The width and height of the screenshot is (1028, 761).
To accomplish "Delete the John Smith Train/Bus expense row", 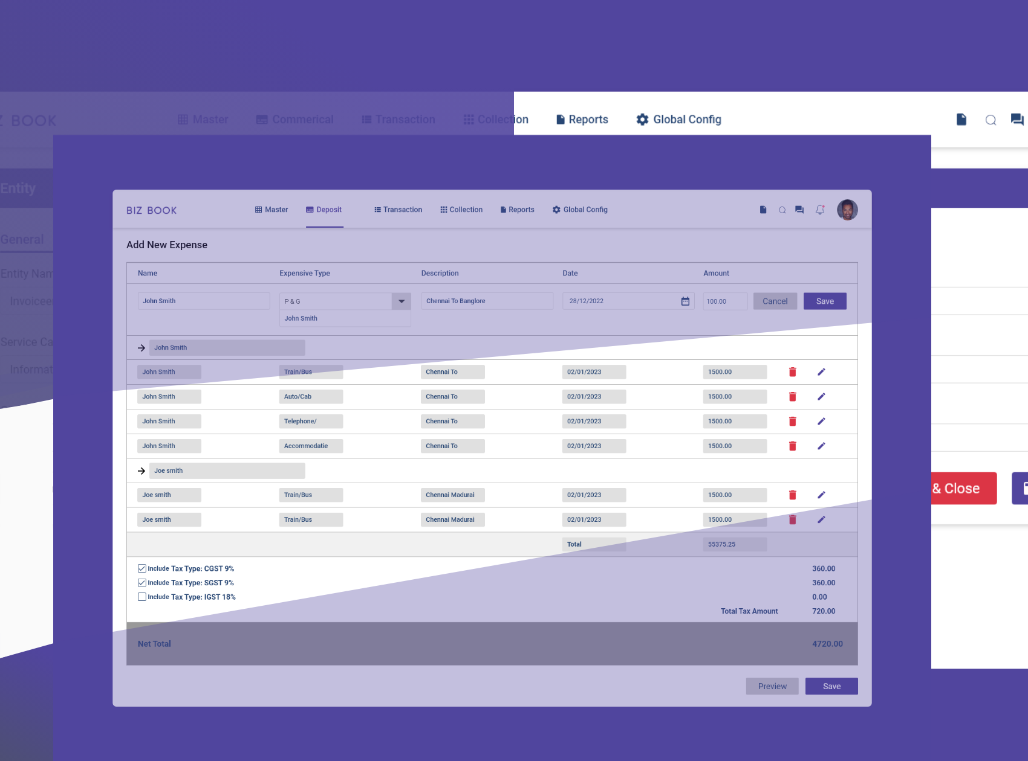I will [792, 372].
